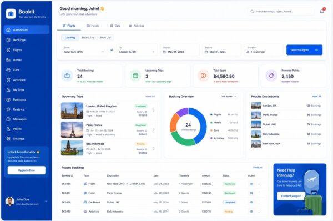Click the Hotels building icon in sidebar
This screenshot has width=333, height=221.
click(x=8, y=60)
